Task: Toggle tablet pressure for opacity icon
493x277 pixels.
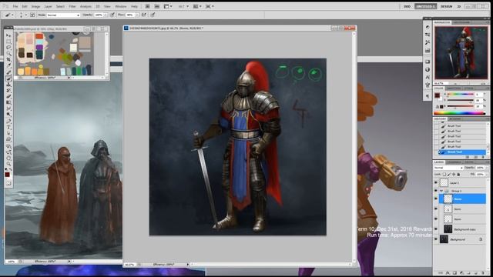Action: pyautogui.click(x=112, y=15)
